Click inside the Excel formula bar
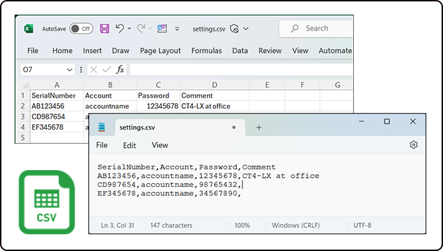Viewport: 443px width, 251px height. [241, 70]
